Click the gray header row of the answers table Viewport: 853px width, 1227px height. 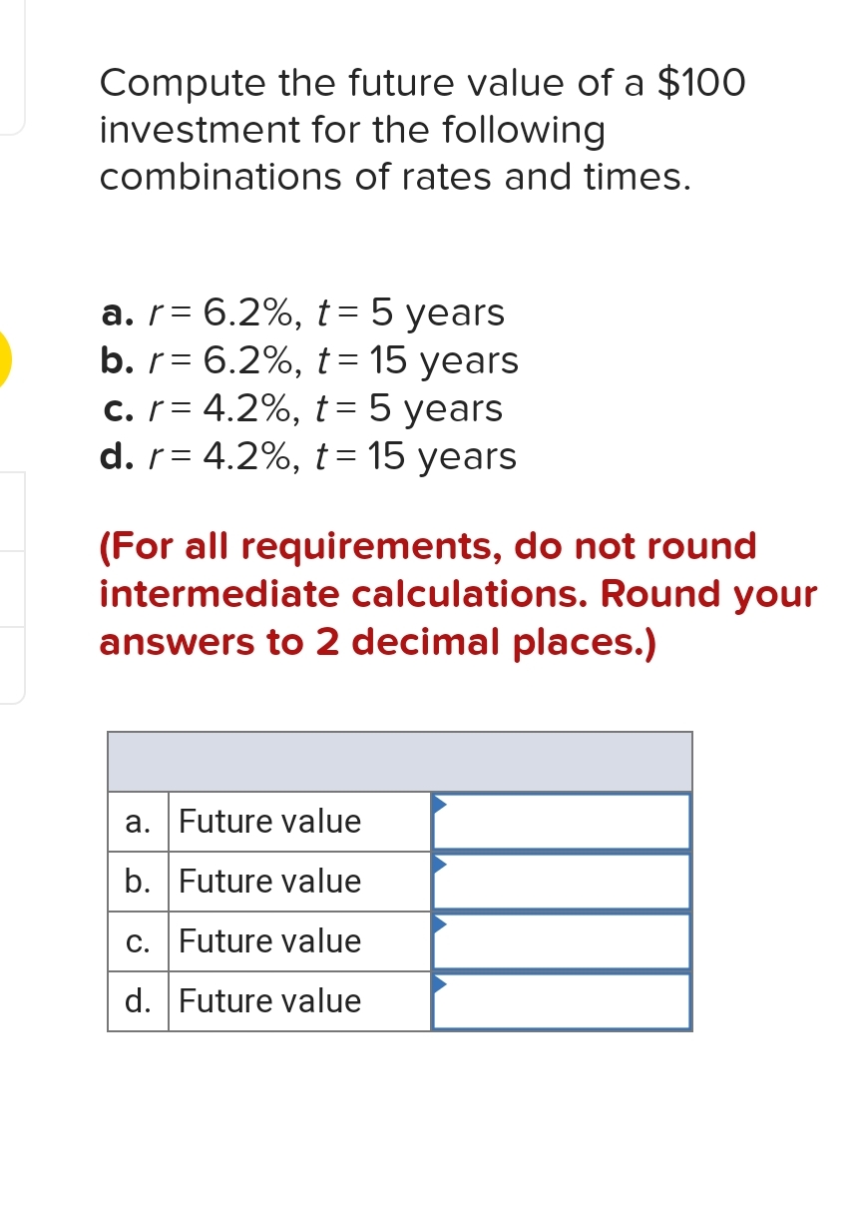pos(399,760)
